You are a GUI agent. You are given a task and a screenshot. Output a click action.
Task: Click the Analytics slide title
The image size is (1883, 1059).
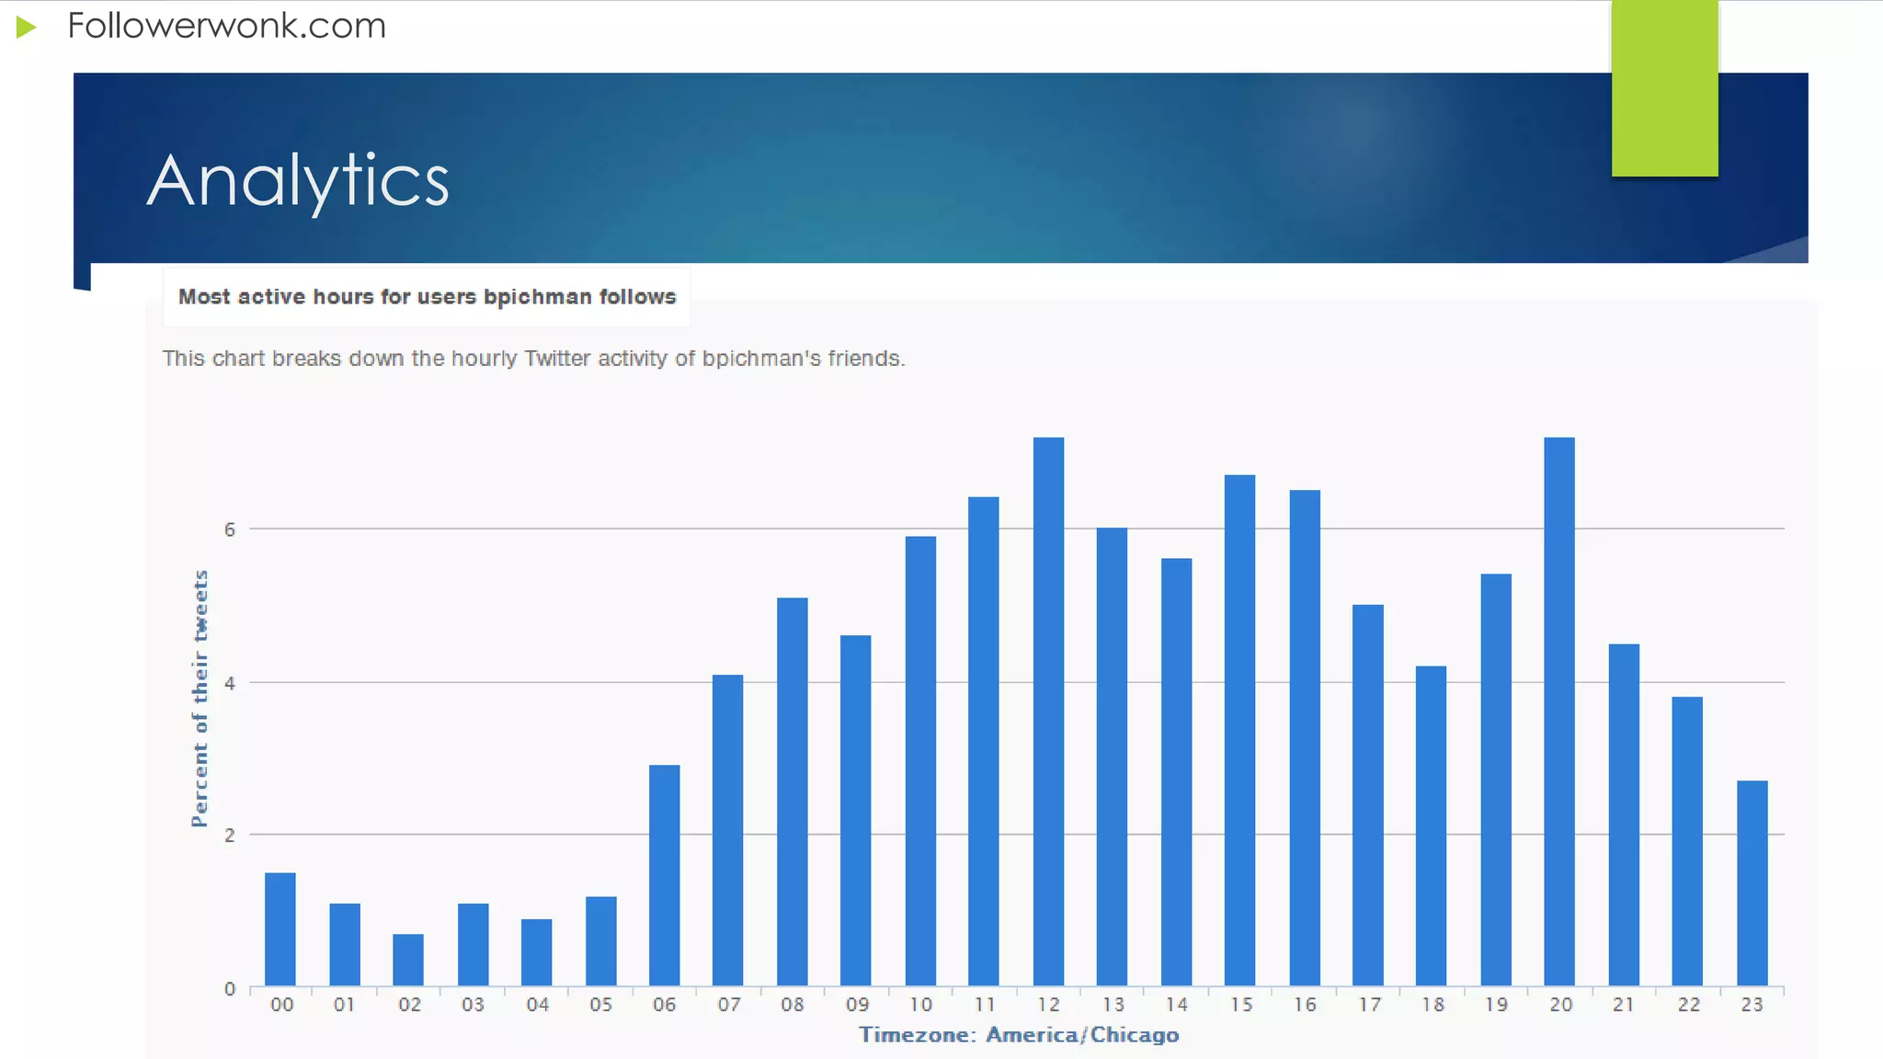click(x=298, y=180)
